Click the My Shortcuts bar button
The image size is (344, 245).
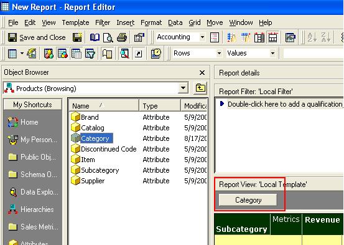32,105
